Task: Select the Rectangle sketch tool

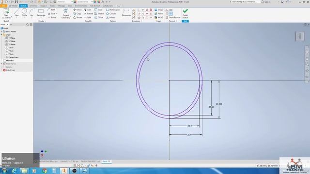Action: coord(41,13)
